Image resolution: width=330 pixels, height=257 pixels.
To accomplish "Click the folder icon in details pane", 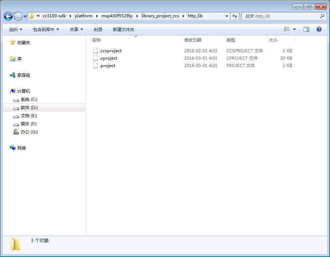I will pos(15,245).
